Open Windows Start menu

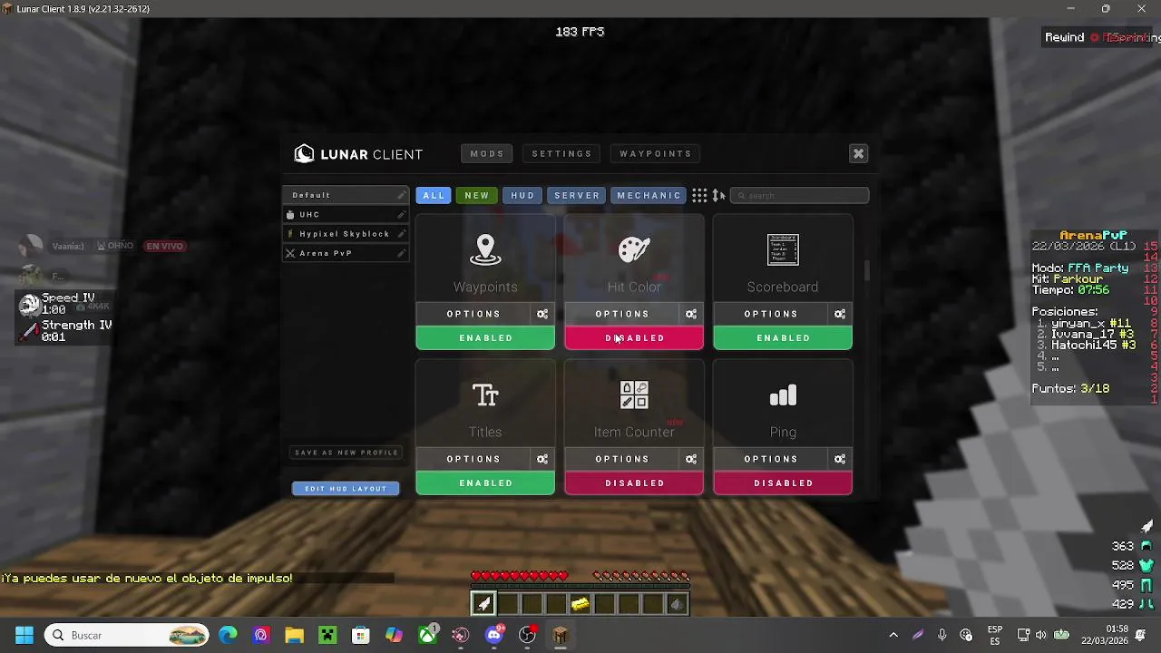click(x=24, y=635)
